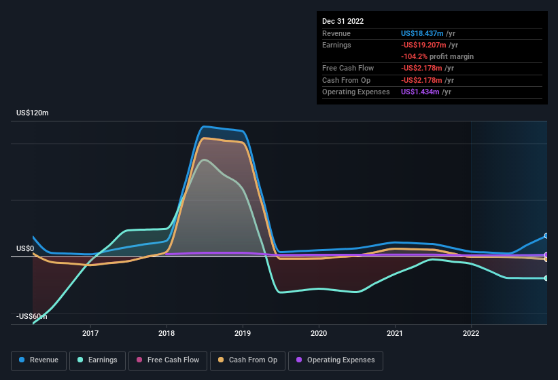The image size is (558, 380).
Task: Click the Cash From Op tooltip row label
Action: click(x=346, y=80)
